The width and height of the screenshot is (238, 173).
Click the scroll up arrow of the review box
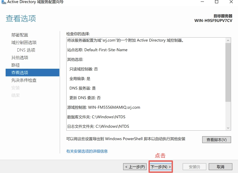point(228,40)
